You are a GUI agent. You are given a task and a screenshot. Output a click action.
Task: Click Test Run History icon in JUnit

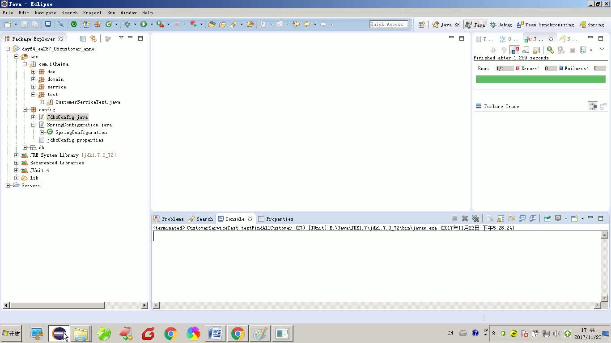click(x=583, y=50)
